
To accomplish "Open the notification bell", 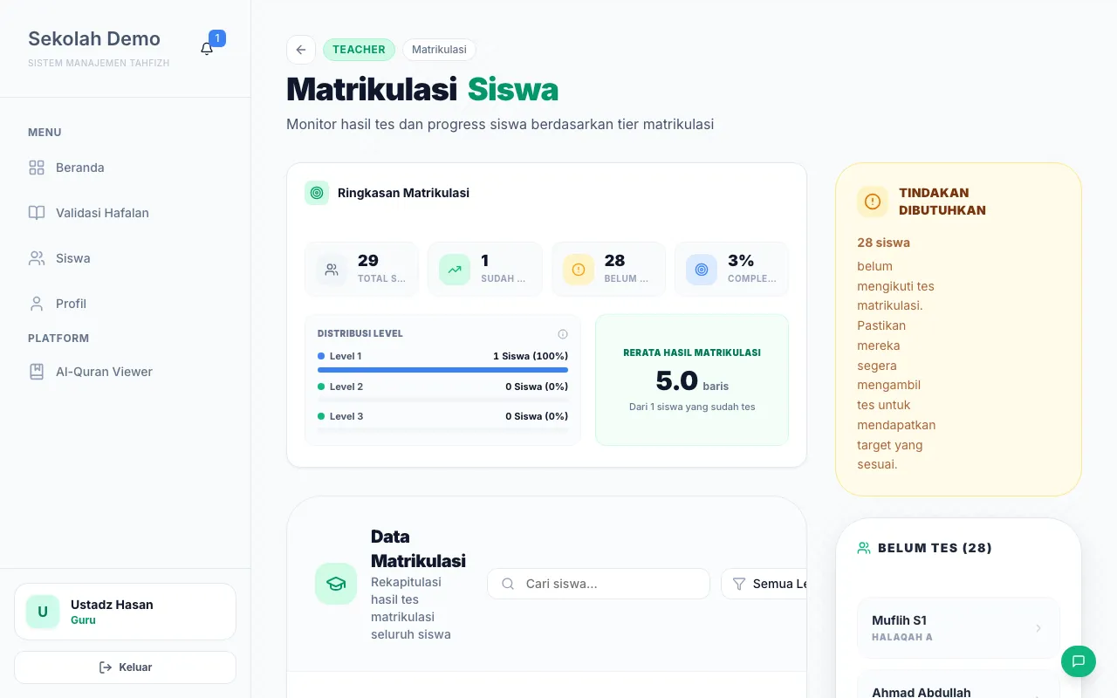I will pos(207,49).
